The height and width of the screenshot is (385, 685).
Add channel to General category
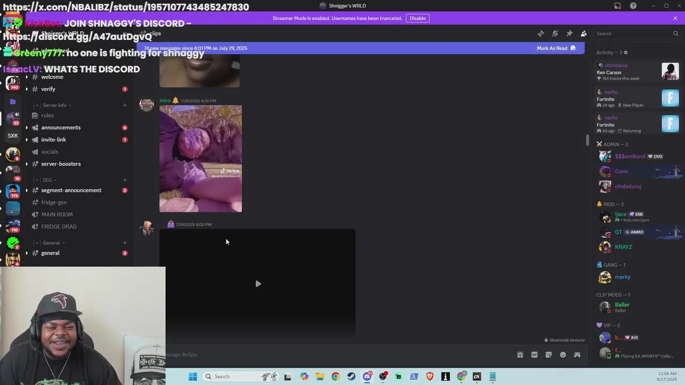pyautogui.click(x=125, y=243)
